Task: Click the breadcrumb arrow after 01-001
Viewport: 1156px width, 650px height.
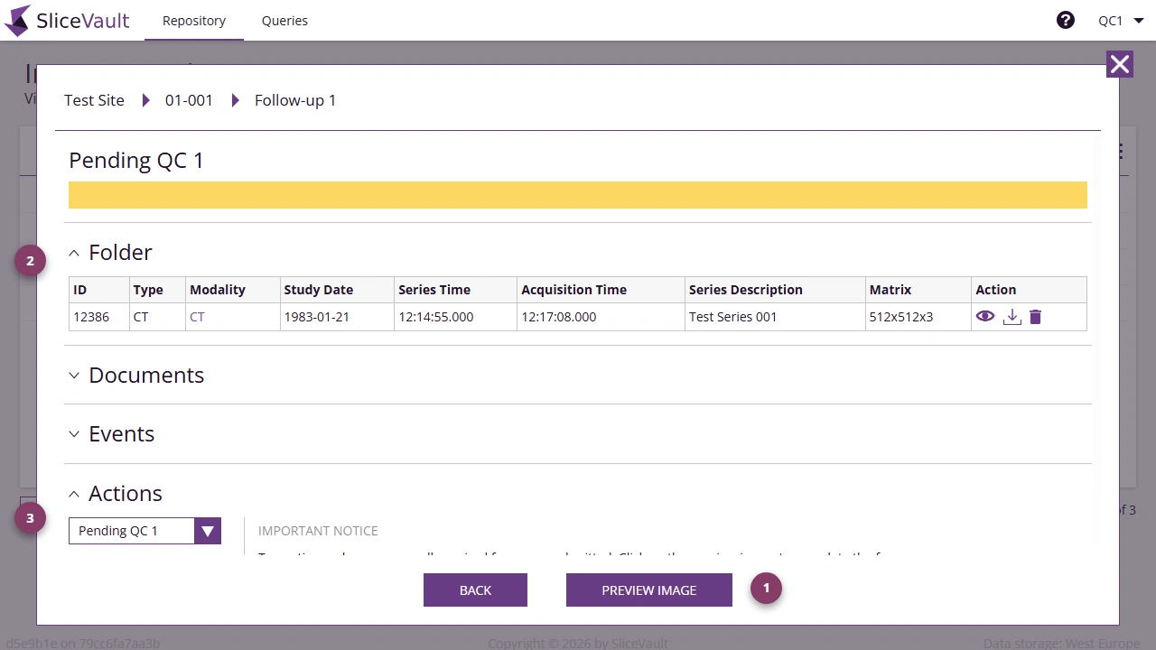Action: click(x=235, y=100)
